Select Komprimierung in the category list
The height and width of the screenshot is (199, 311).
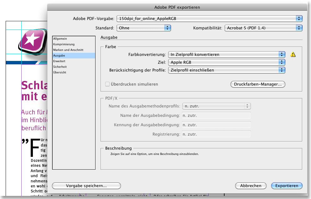74,44
